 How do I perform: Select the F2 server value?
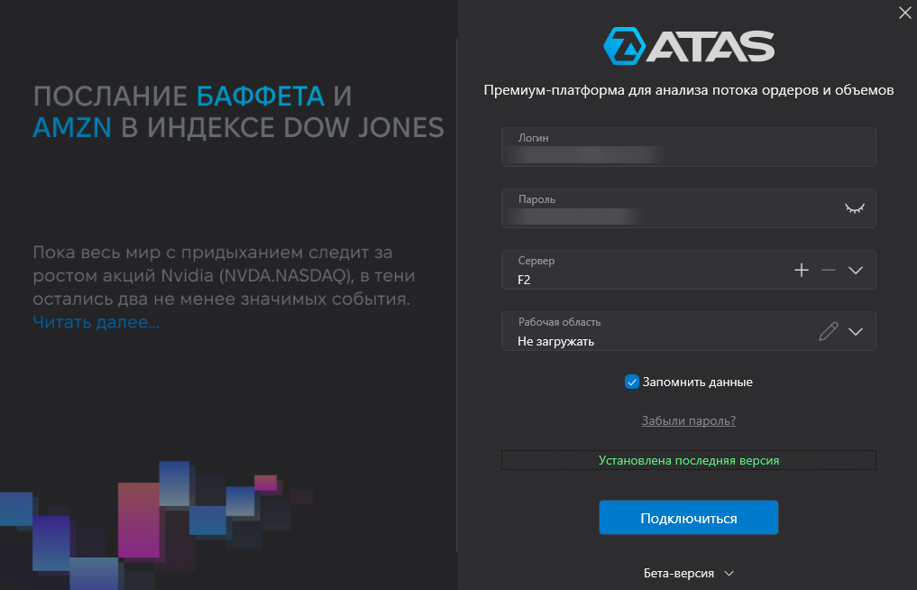[524, 280]
